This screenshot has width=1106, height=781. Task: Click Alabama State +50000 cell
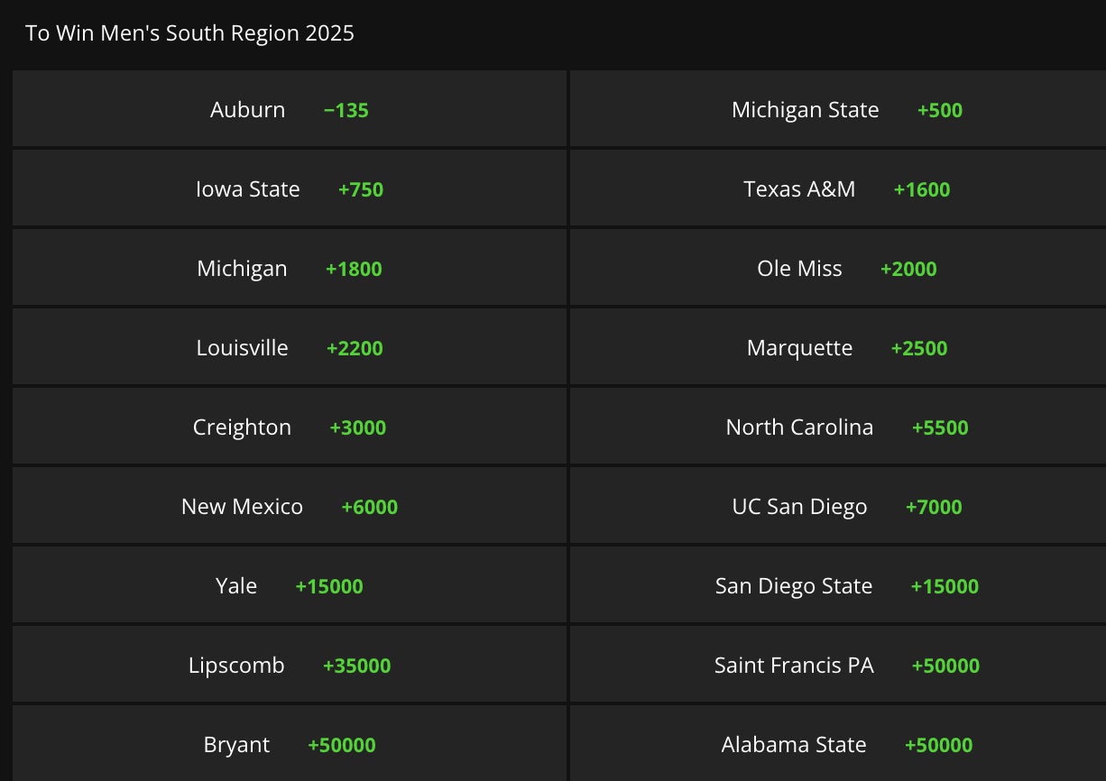pyautogui.click(x=846, y=745)
